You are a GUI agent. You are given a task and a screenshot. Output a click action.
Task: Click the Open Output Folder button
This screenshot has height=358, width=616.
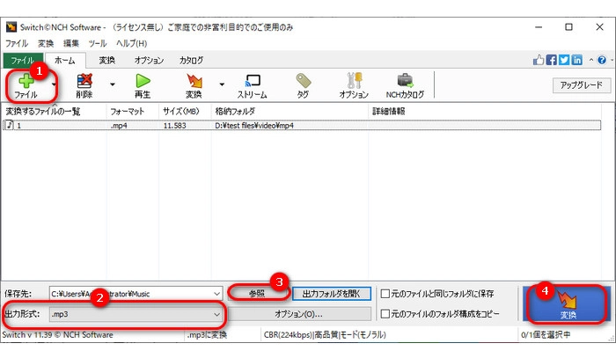[x=331, y=293]
